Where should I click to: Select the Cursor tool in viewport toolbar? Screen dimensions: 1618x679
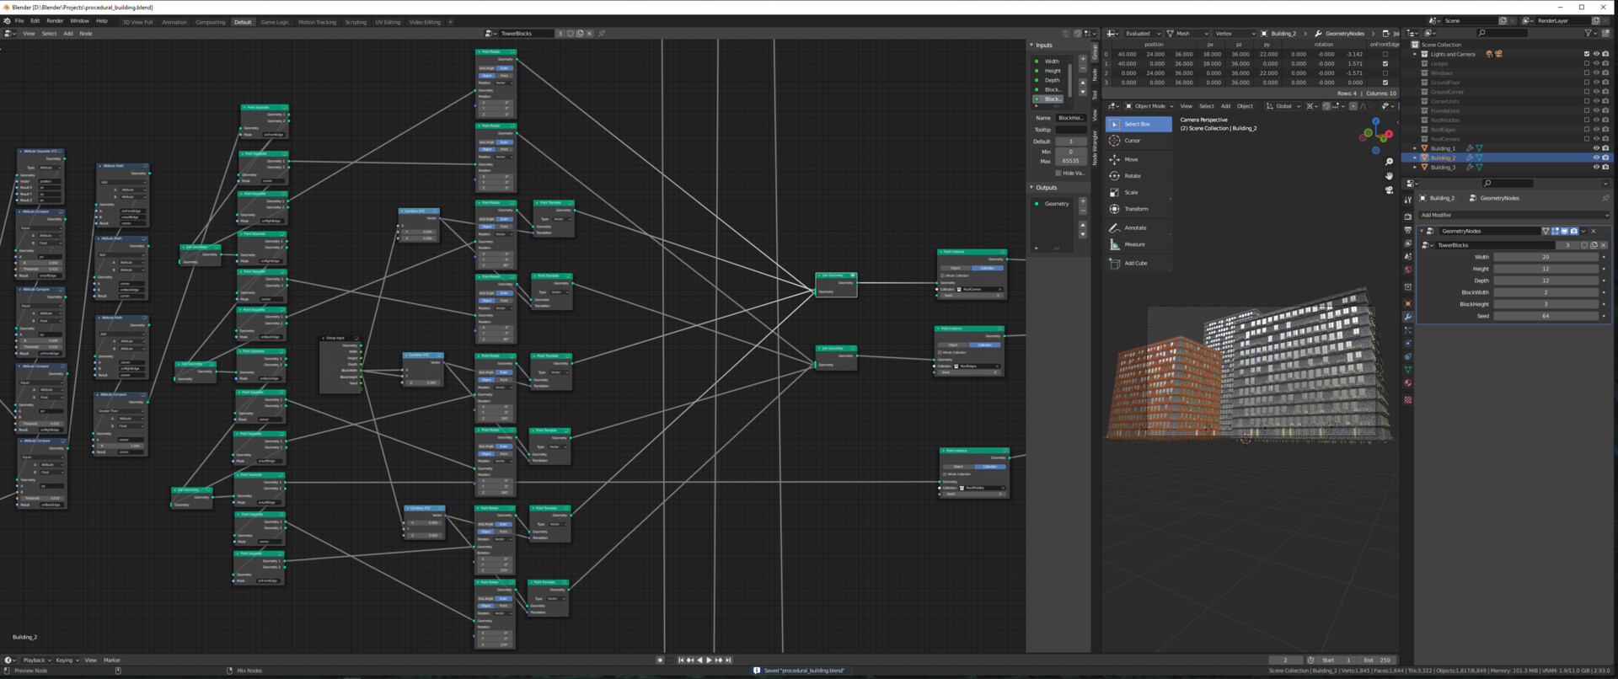pos(1132,141)
